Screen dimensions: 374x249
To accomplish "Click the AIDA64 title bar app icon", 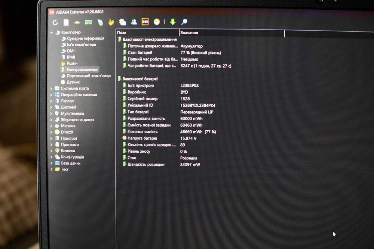I will tap(52, 12).
